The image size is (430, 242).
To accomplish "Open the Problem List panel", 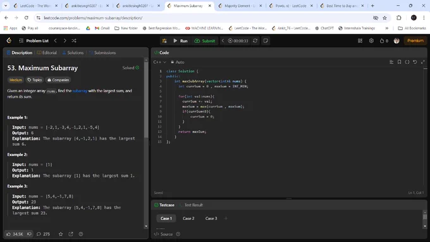I will click(34, 40).
